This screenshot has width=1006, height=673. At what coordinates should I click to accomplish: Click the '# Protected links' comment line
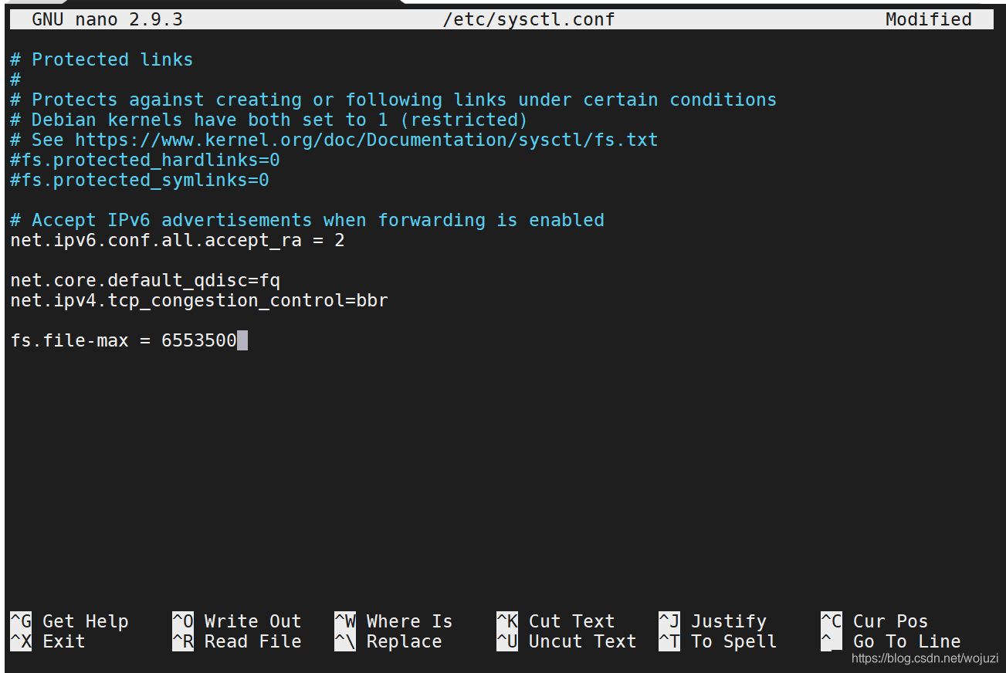(x=102, y=59)
